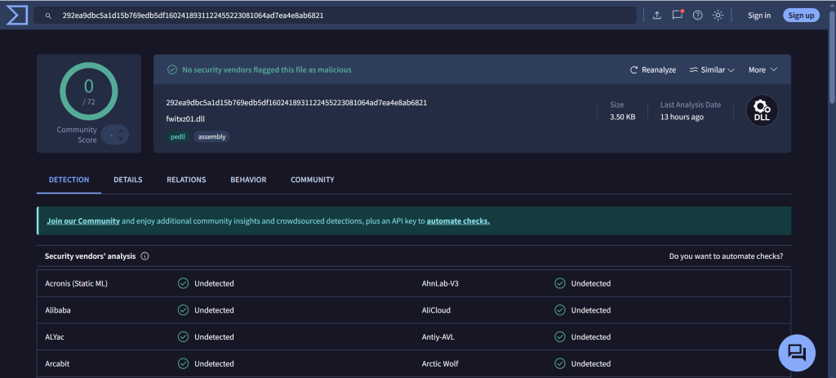Click the 3.50 KB size value
Viewport: 836px width, 378px height.
click(x=623, y=117)
